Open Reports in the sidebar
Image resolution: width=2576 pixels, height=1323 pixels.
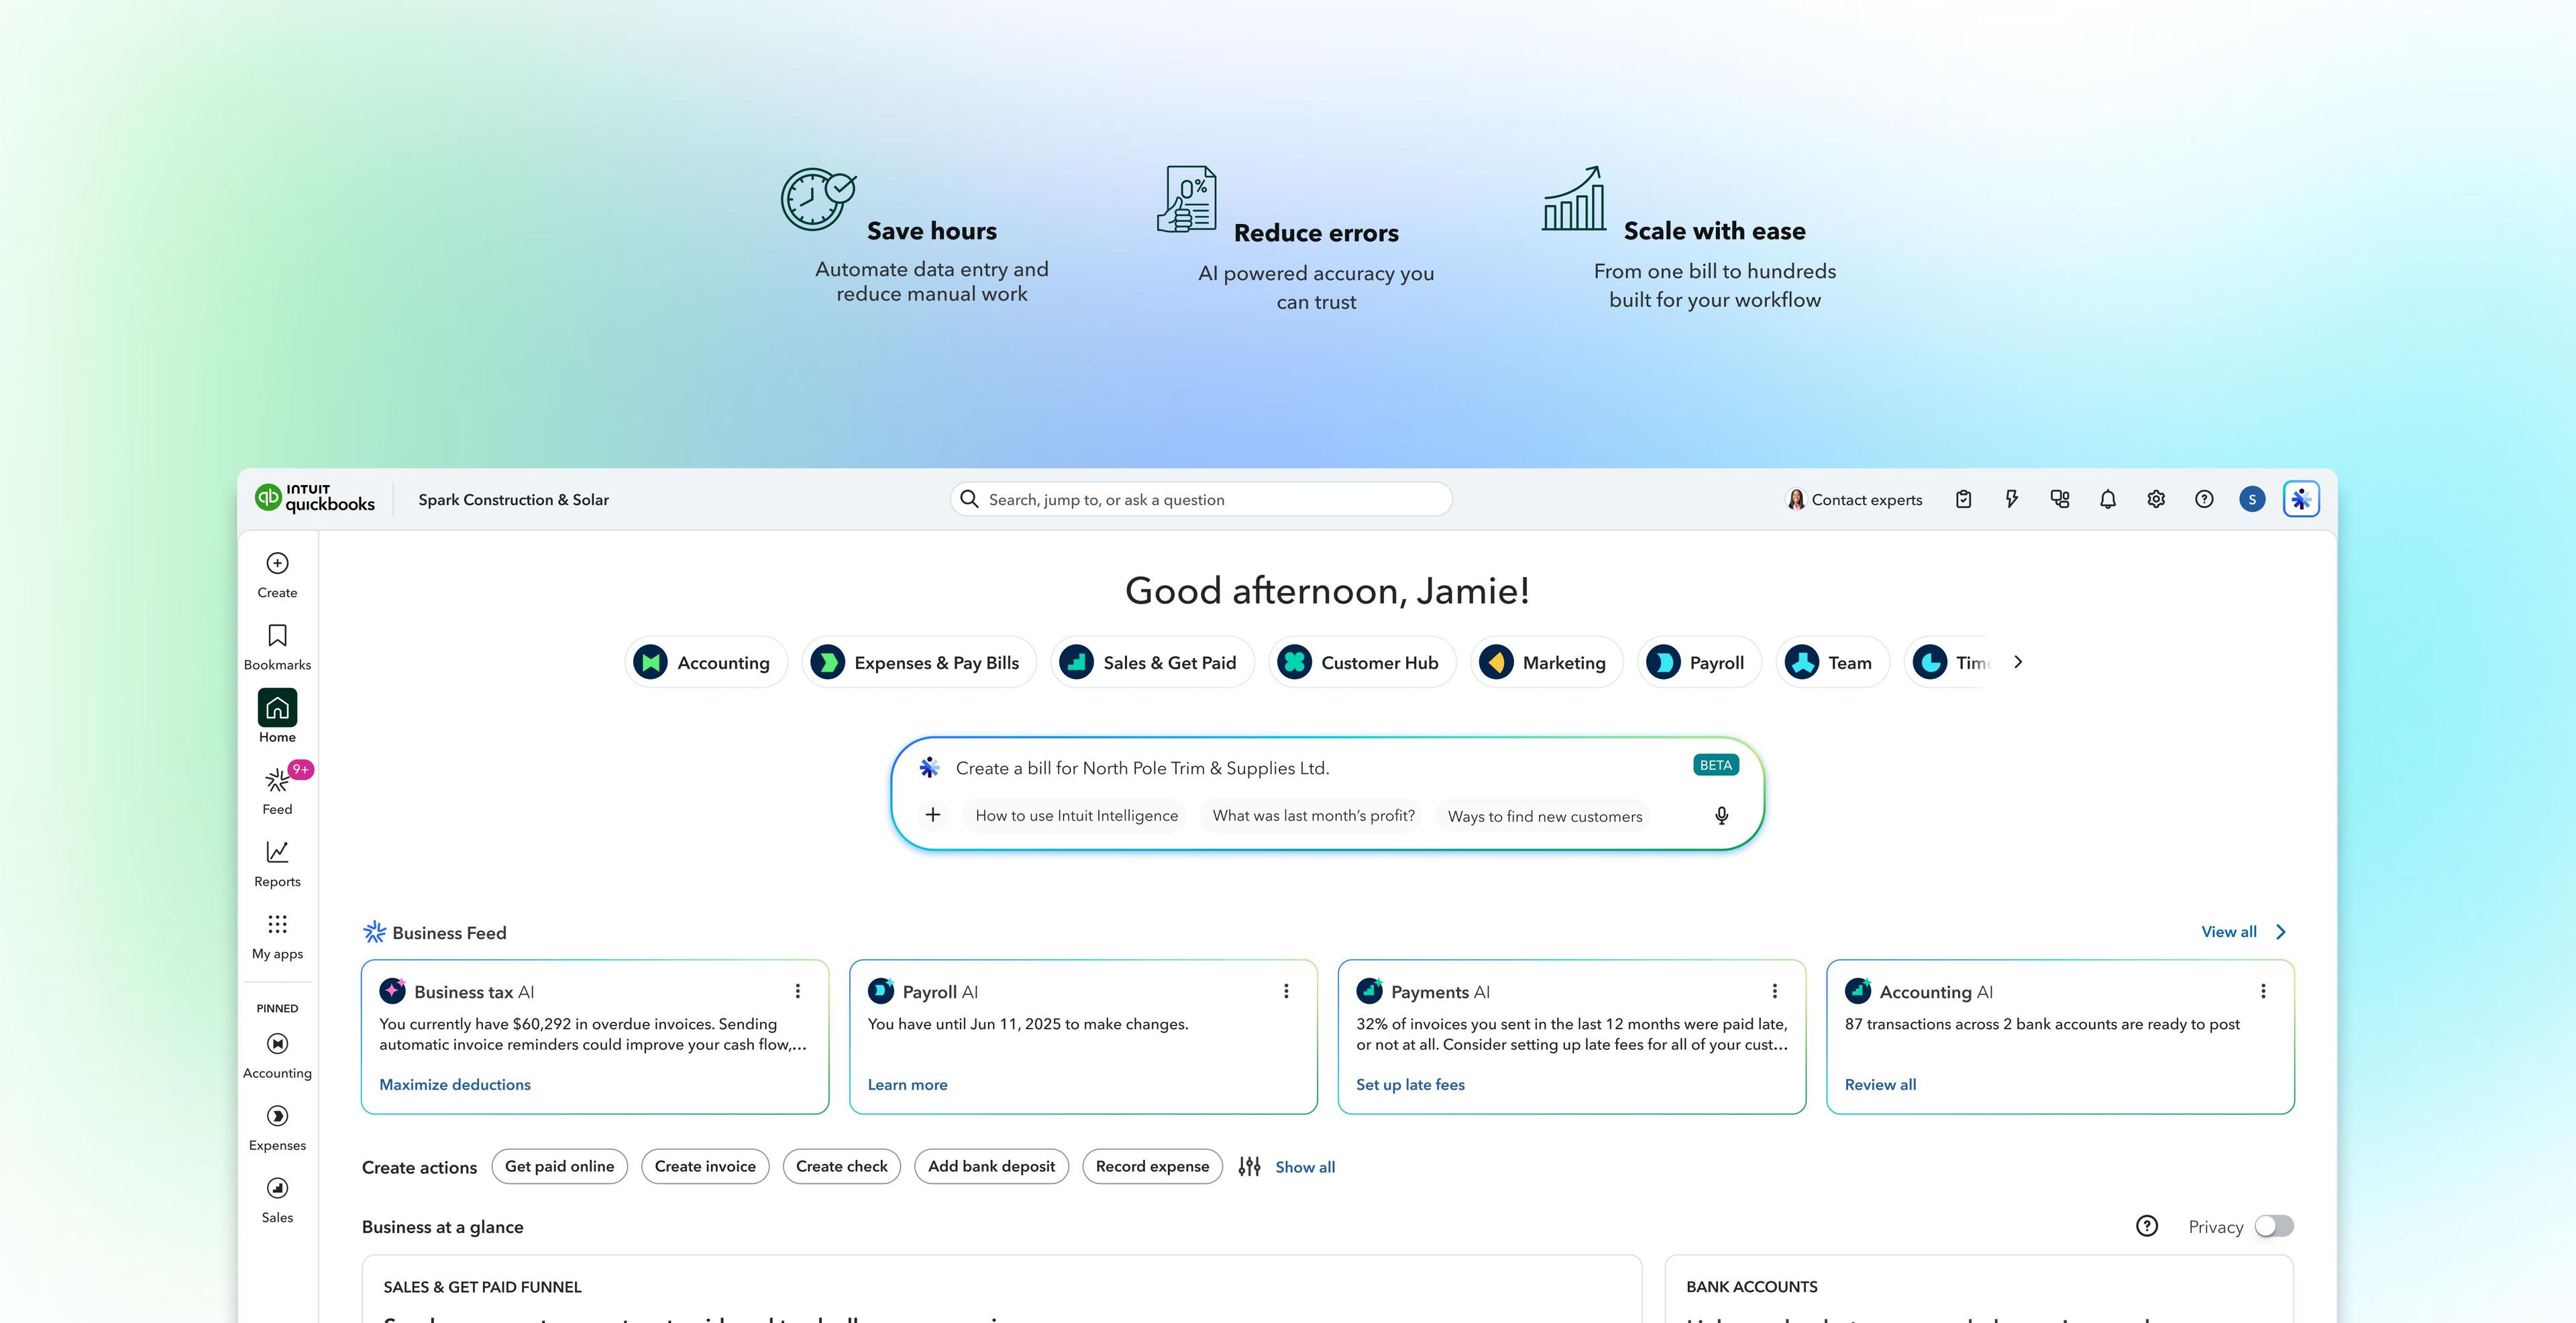tap(277, 863)
